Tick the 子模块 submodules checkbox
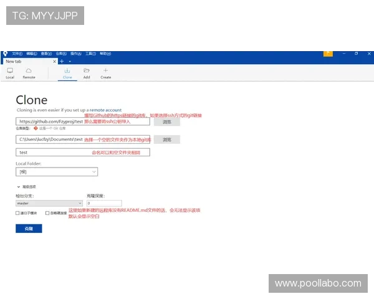The height and width of the screenshot is (299, 374). tap(17, 213)
